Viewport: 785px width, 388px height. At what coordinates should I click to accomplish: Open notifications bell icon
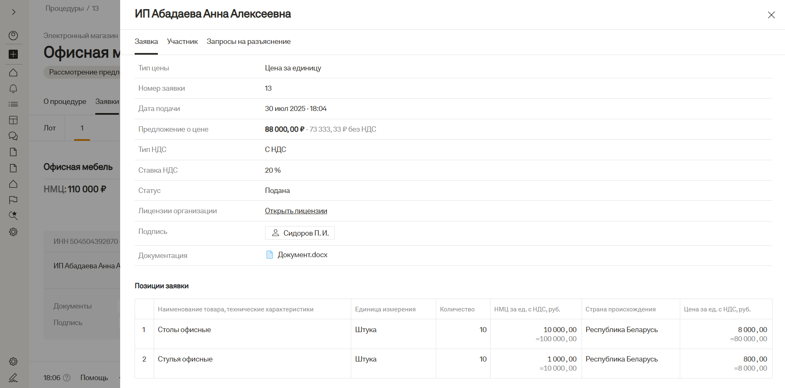tap(13, 89)
